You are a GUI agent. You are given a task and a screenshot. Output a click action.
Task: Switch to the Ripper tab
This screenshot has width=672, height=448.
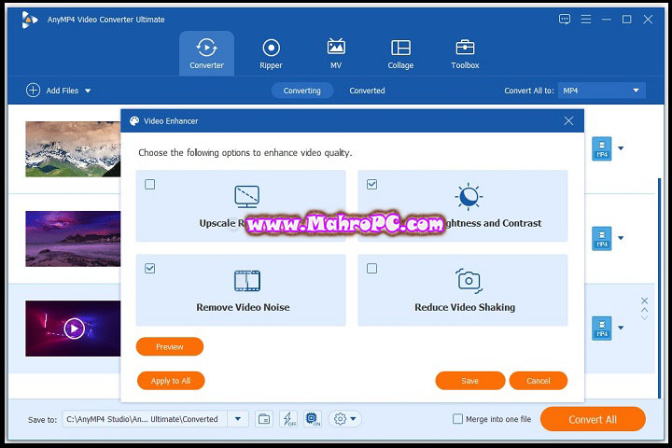point(271,53)
